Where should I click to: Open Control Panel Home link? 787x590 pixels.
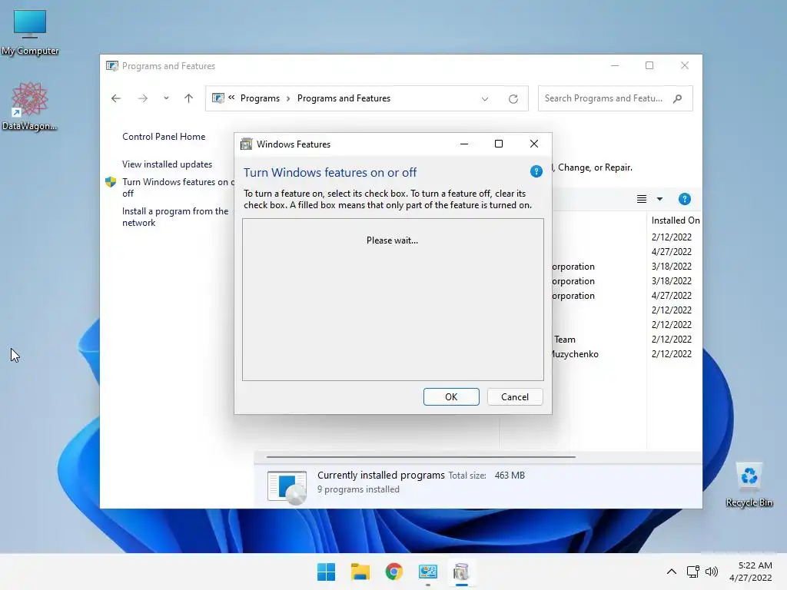point(164,137)
